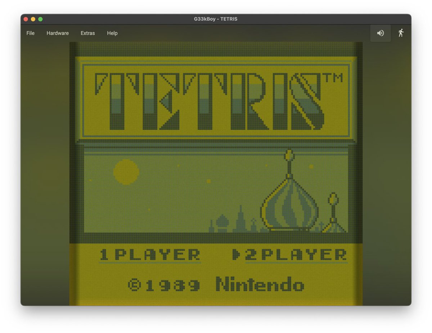Viewport: 432px width, 333px height.
Task: Select the 1PLAYER option in game
Action: pyautogui.click(x=150, y=255)
